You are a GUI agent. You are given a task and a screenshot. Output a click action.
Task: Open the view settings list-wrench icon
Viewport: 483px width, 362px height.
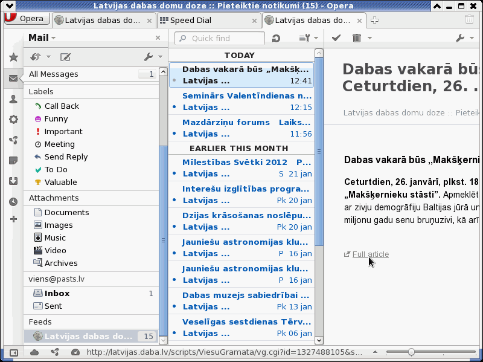click(304, 38)
